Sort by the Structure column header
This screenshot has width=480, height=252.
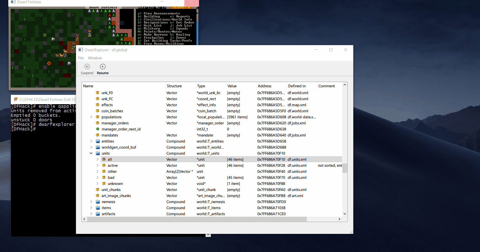coord(181,86)
